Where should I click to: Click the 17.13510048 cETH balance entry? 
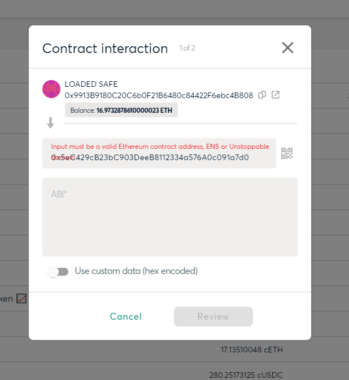click(x=252, y=350)
